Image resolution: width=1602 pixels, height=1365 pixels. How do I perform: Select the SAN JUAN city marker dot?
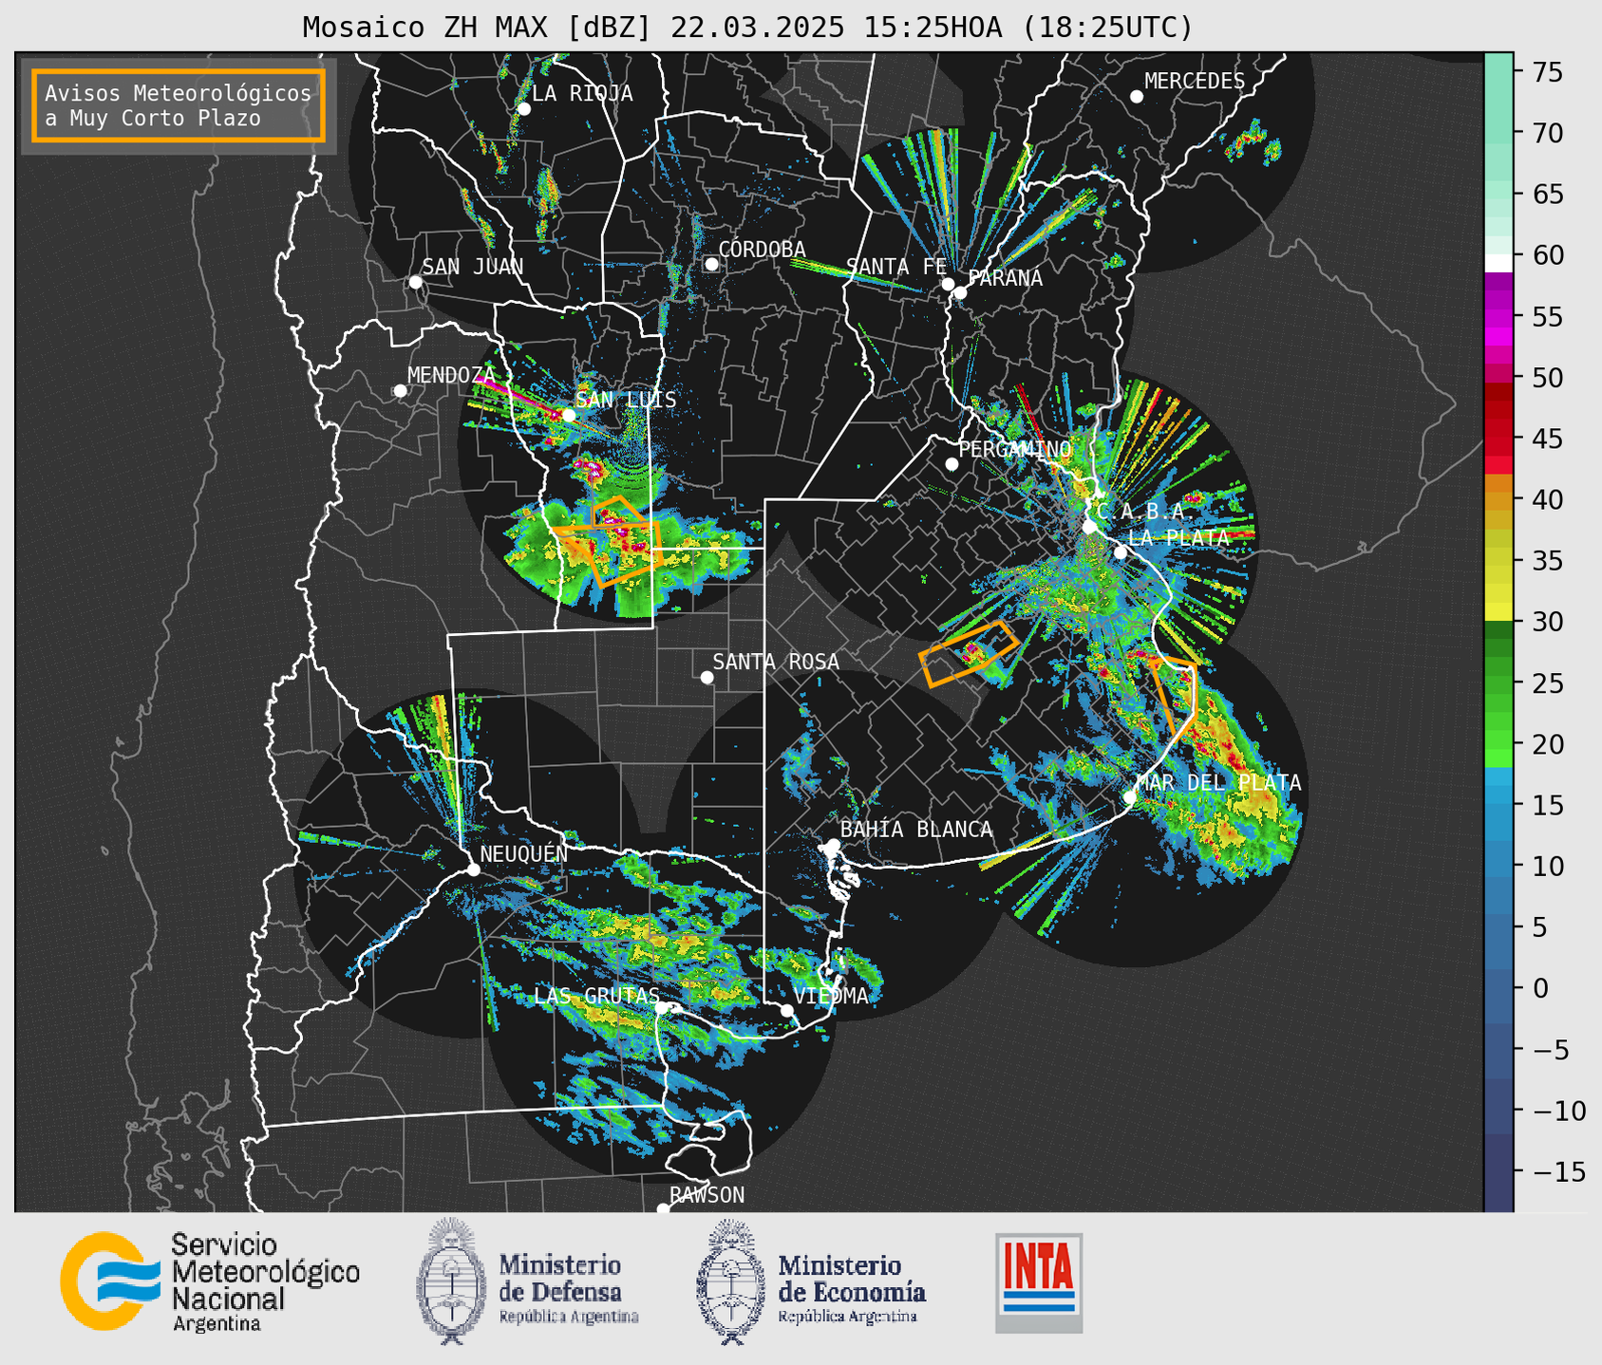[x=415, y=282]
